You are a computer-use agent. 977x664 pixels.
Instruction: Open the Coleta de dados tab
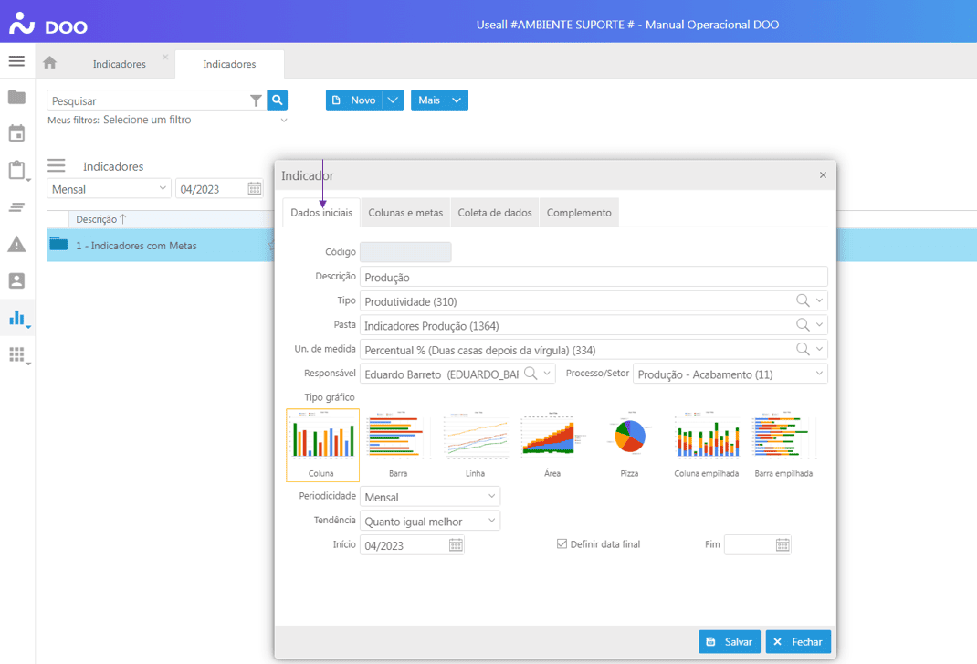pyautogui.click(x=494, y=213)
